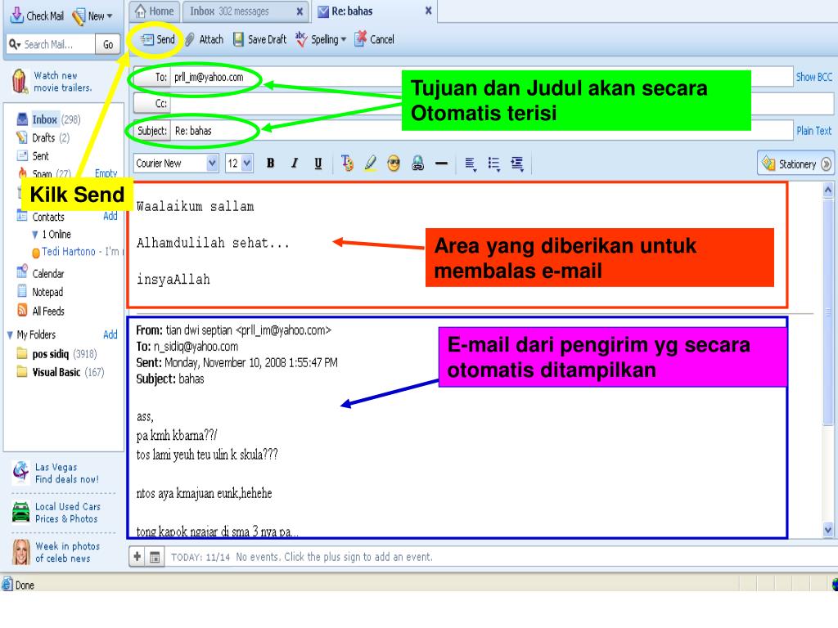The width and height of the screenshot is (838, 628).
Task: Open the Inbox folder (298)
Action: point(48,119)
